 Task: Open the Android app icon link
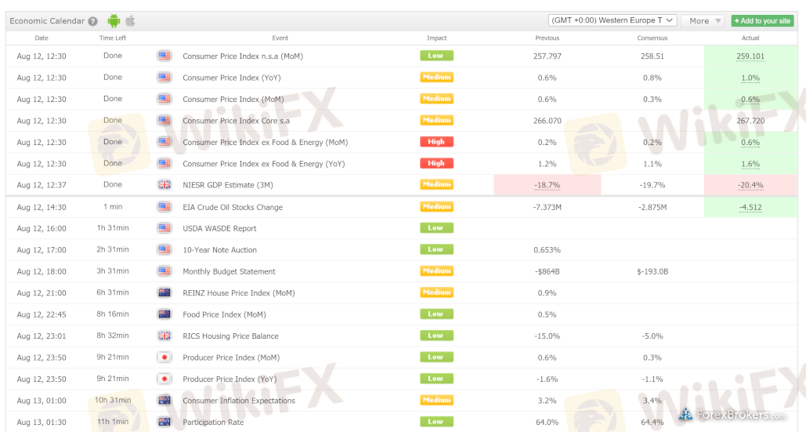[114, 21]
